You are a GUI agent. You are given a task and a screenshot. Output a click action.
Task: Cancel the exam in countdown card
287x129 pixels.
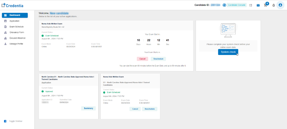pyautogui.click(x=142, y=59)
